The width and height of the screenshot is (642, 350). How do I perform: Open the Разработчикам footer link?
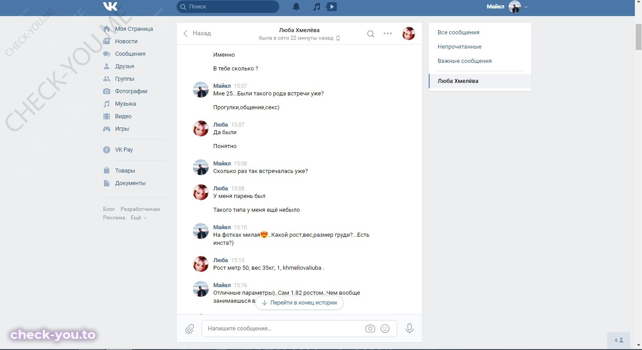click(x=140, y=209)
